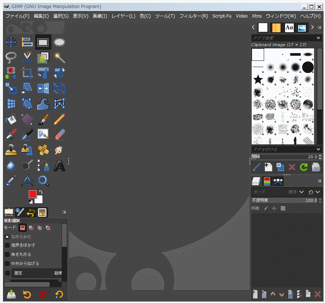The height and width of the screenshot is (303, 325).
Task: Swap foreground and background colors
Action: pos(41,192)
